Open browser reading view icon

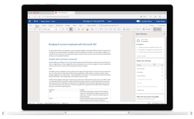pyautogui.click(x=141, y=17)
